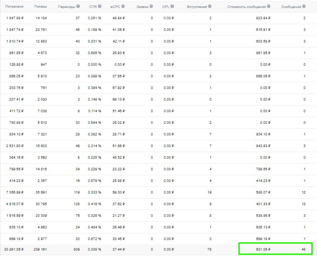Click the impressions value 3 562
The width and height of the screenshot is (317, 256).
point(42,157)
